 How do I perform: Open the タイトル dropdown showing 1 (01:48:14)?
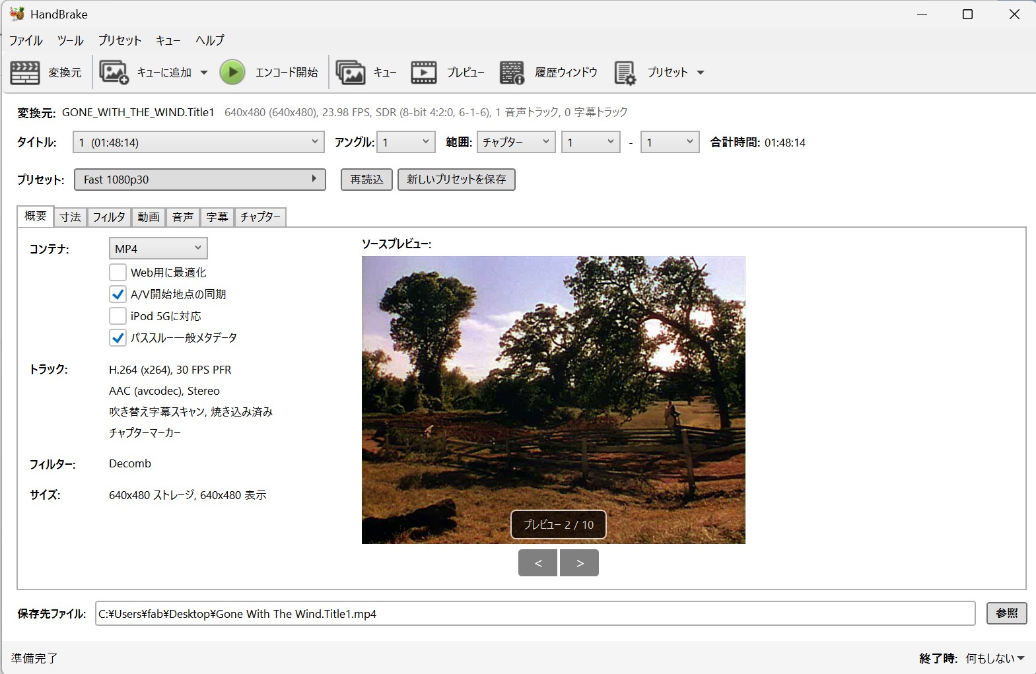click(198, 142)
